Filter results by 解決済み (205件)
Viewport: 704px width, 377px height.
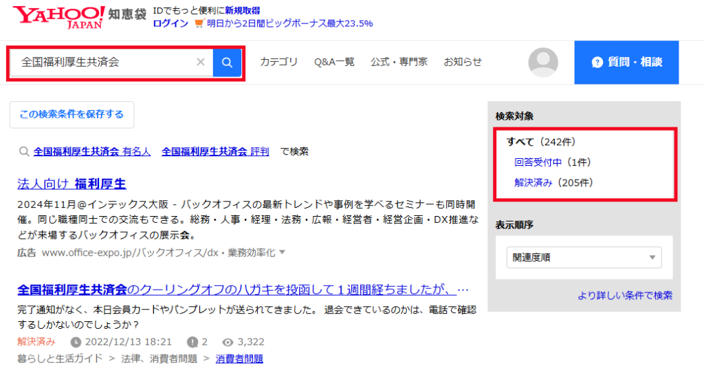click(553, 182)
